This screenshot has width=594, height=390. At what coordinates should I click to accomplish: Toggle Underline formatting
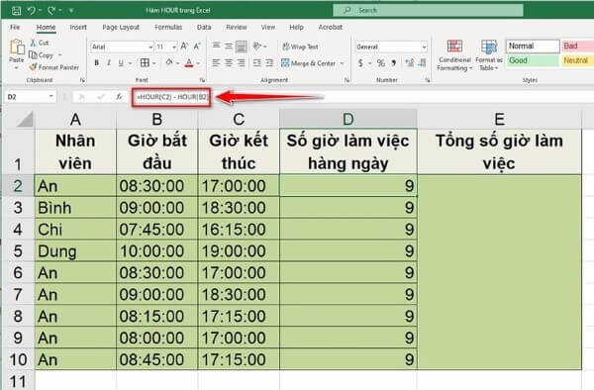coord(121,62)
